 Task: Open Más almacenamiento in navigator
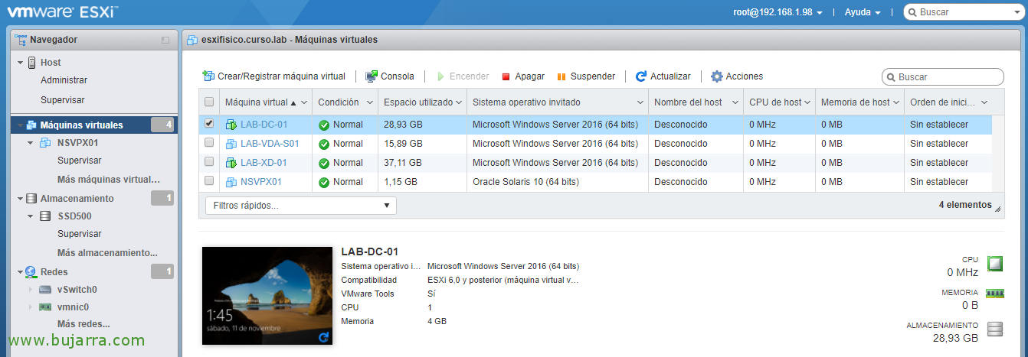click(107, 253)
